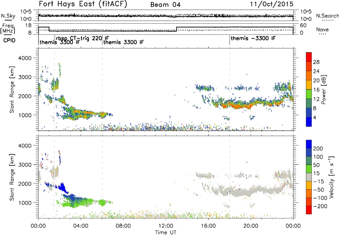Click the green velocity echo patch near 06:00
Screen dimensions: 339x235
point(103,202)
